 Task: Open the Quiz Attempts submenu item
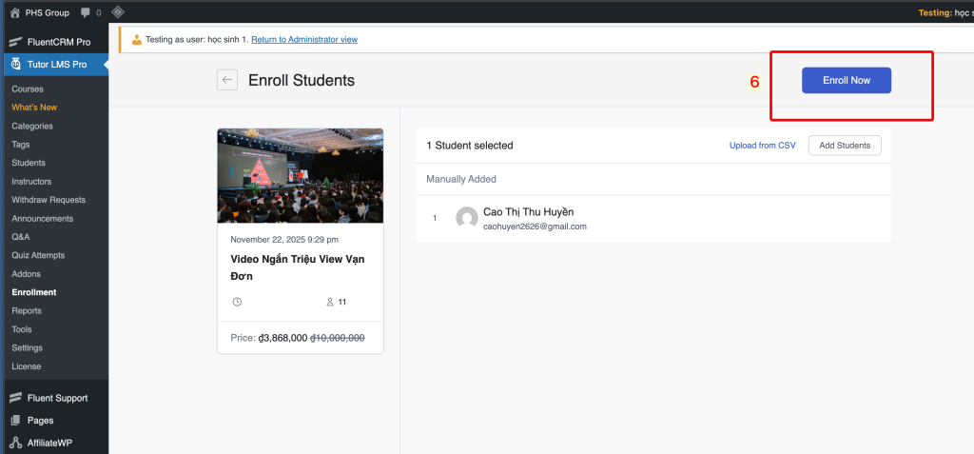coord(39,255)
